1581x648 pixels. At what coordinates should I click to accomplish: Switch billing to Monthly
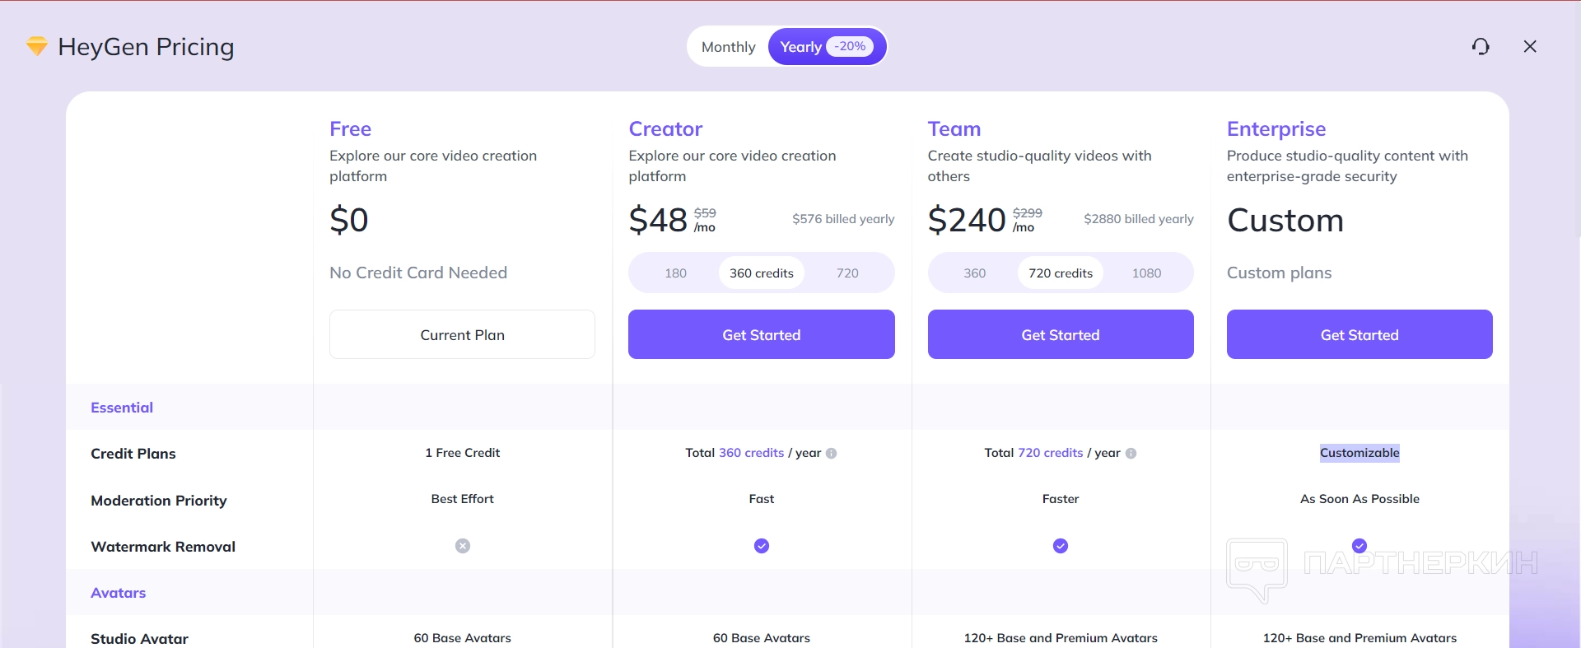(728, 47)
